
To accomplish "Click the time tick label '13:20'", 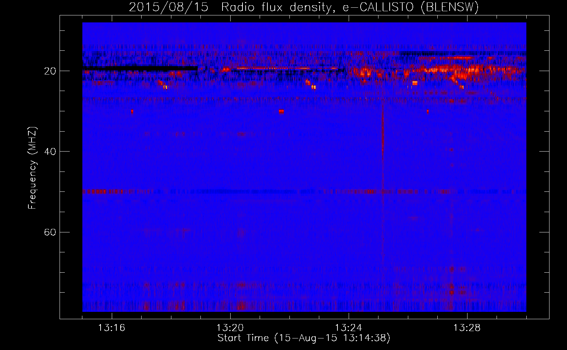I will [x=230, y=328].
